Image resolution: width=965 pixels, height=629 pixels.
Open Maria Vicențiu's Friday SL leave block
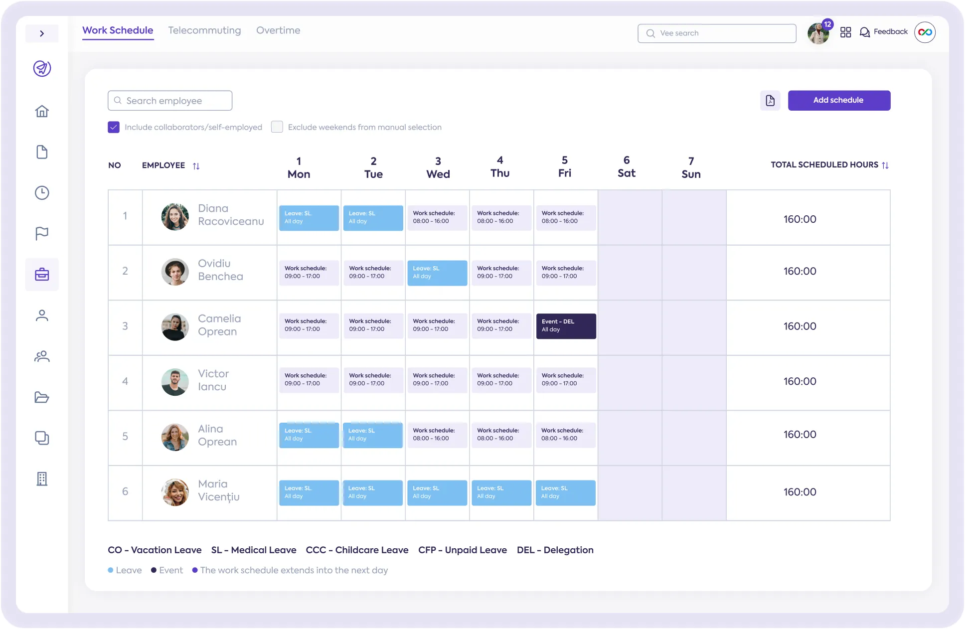pyautogui.click(x=566, y=492)
